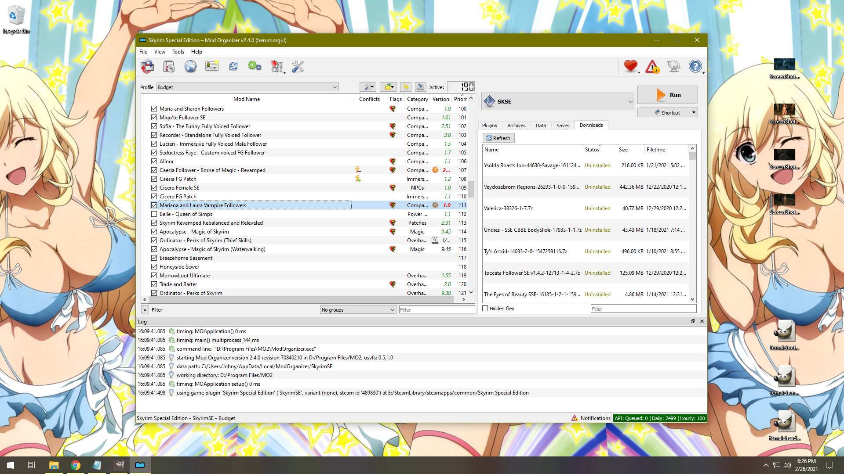
Task: Open the Profiles ID card icon
Action: click(x=212, y=66)
